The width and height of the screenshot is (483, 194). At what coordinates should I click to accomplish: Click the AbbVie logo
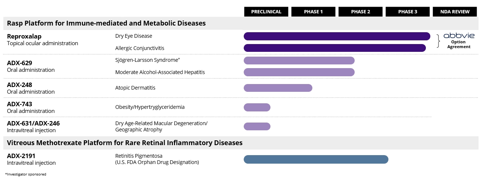tap(459, 36)
